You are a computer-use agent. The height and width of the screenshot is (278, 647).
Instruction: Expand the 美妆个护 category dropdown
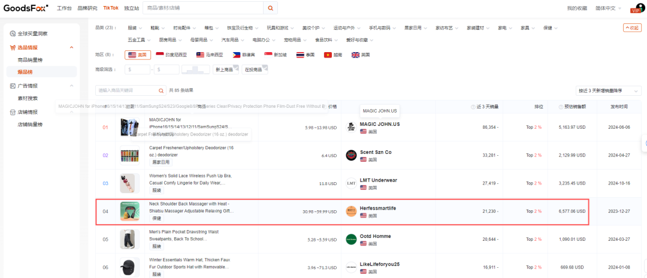click(x=313, y=28)
